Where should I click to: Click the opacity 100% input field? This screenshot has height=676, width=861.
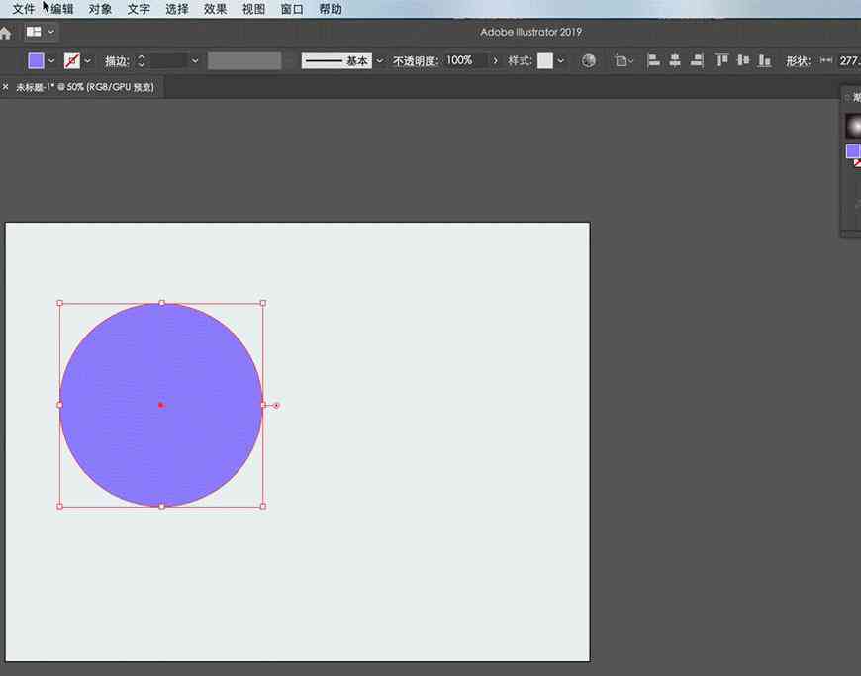point(466,60)
